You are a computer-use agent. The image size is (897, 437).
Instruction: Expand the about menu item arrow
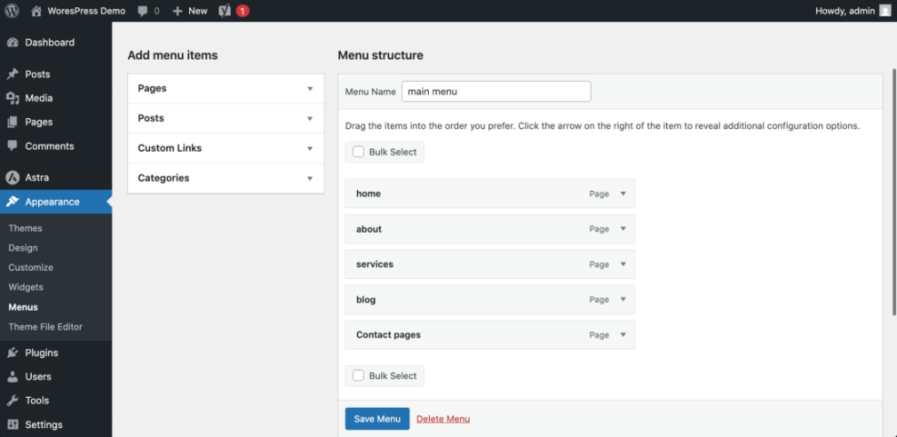tap(623, 229)
